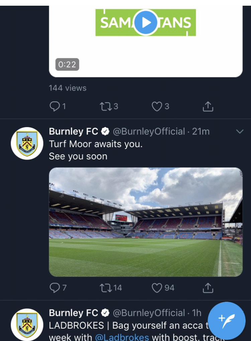This screenshot has width=251, height=341.
Task: Like the Turf Moor tweet with 94 likes
Action: click(x=157, y=288)
